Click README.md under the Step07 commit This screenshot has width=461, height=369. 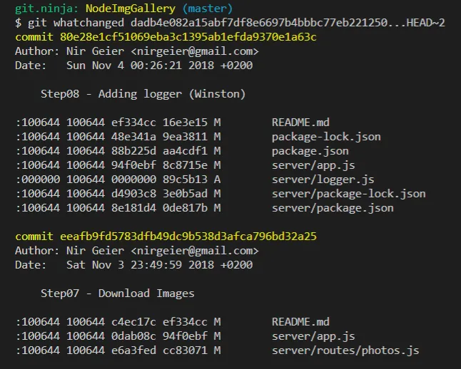point(300,321)
